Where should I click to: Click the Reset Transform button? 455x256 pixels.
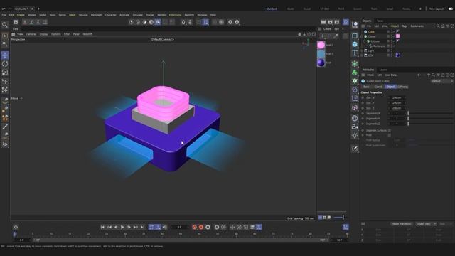(x=402, y=224)
